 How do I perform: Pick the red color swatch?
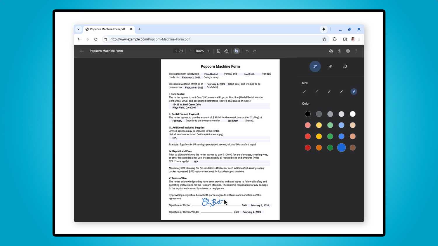[x=307, y=136]
